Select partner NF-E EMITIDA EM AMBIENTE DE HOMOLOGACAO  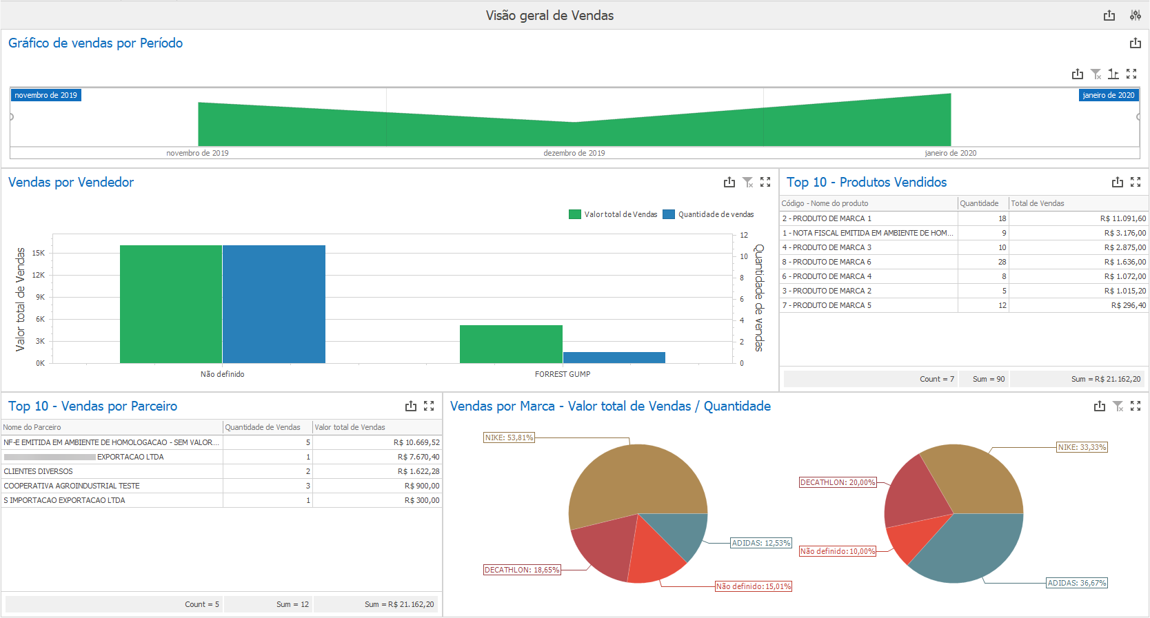[221, 442]
